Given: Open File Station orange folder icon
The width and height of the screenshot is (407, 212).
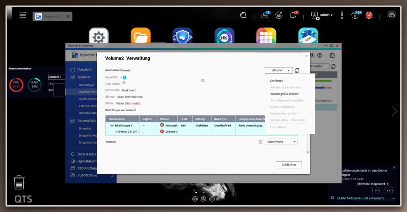Looking at the screenshot, I should (x=140, y=37).
